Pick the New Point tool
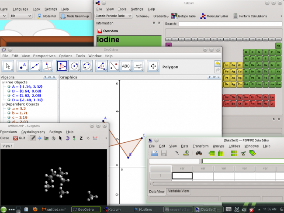This screenshot has height=213, width=284. [x=22, y=66]
